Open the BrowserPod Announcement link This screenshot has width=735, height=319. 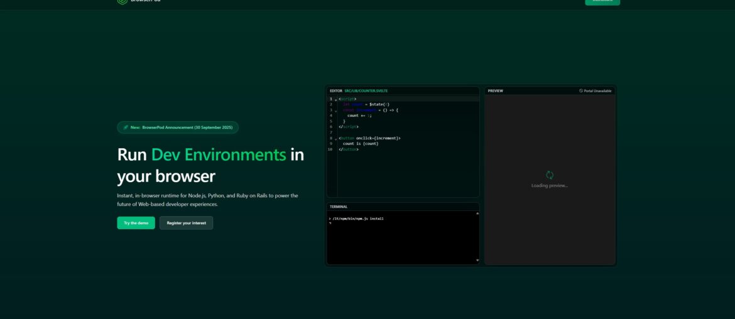click(187, 127)
